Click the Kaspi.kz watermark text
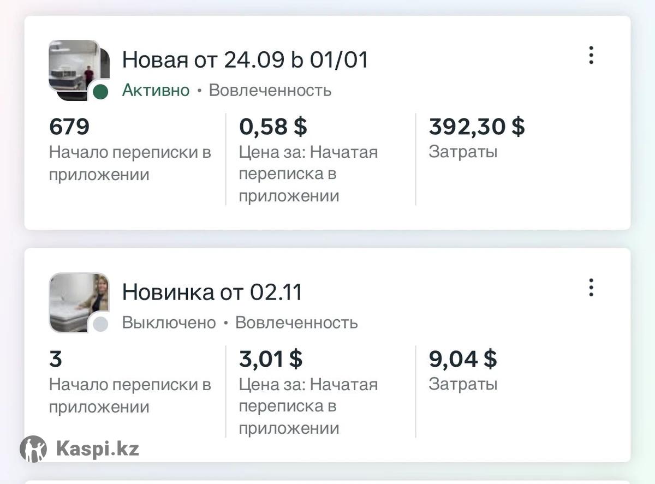The image size is (655, 484). [97, 449]
